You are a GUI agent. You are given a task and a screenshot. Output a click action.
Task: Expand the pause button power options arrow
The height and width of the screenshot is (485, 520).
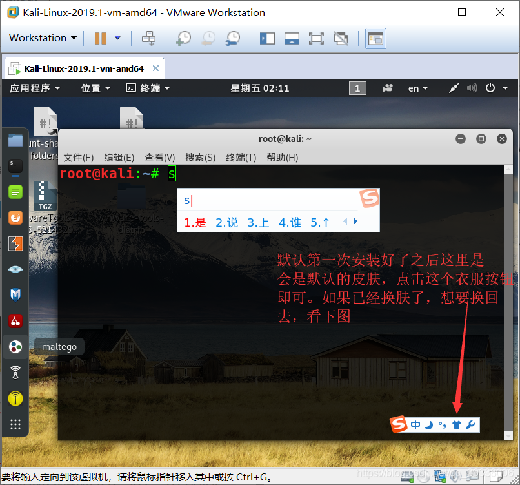pyautogui.click(x=117, y=38)
